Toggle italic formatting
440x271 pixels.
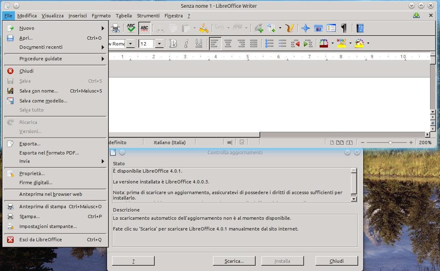point(186,43)
